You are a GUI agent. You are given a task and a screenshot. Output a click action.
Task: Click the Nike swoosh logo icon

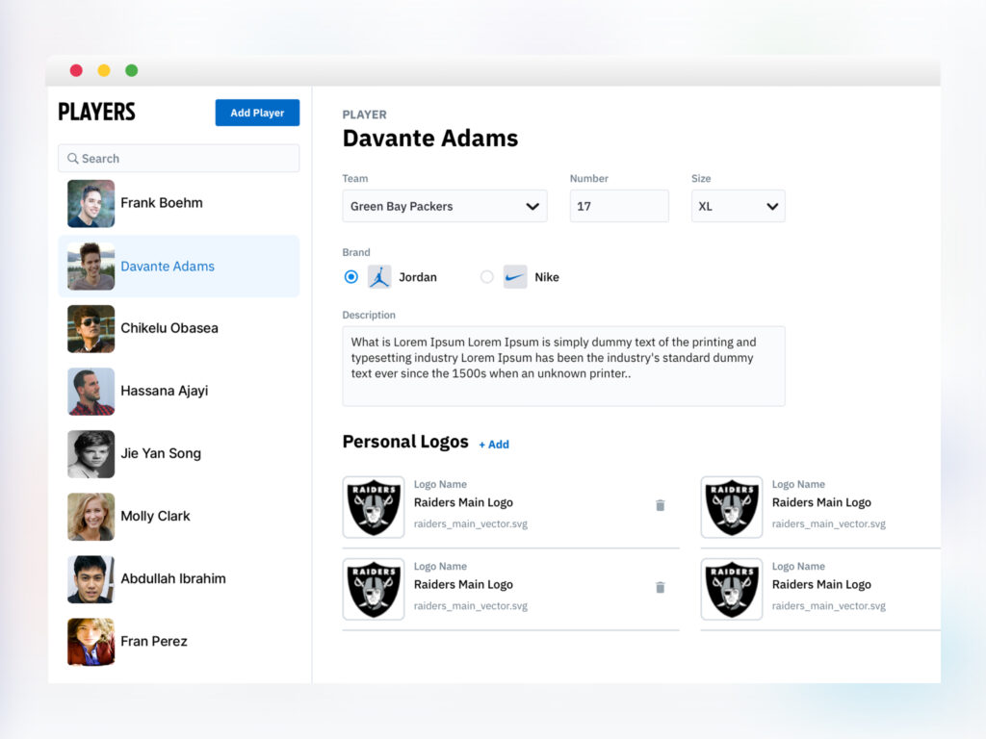click(515, 277)
